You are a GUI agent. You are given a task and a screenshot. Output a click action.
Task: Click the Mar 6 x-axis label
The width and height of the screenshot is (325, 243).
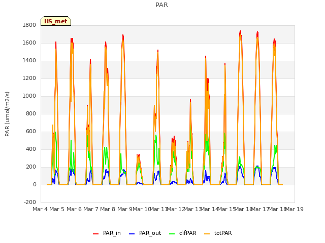coord(74,209)
